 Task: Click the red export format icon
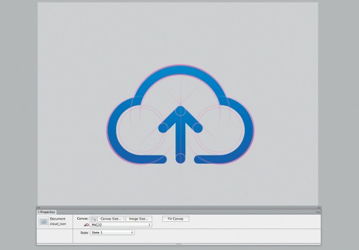86,225
